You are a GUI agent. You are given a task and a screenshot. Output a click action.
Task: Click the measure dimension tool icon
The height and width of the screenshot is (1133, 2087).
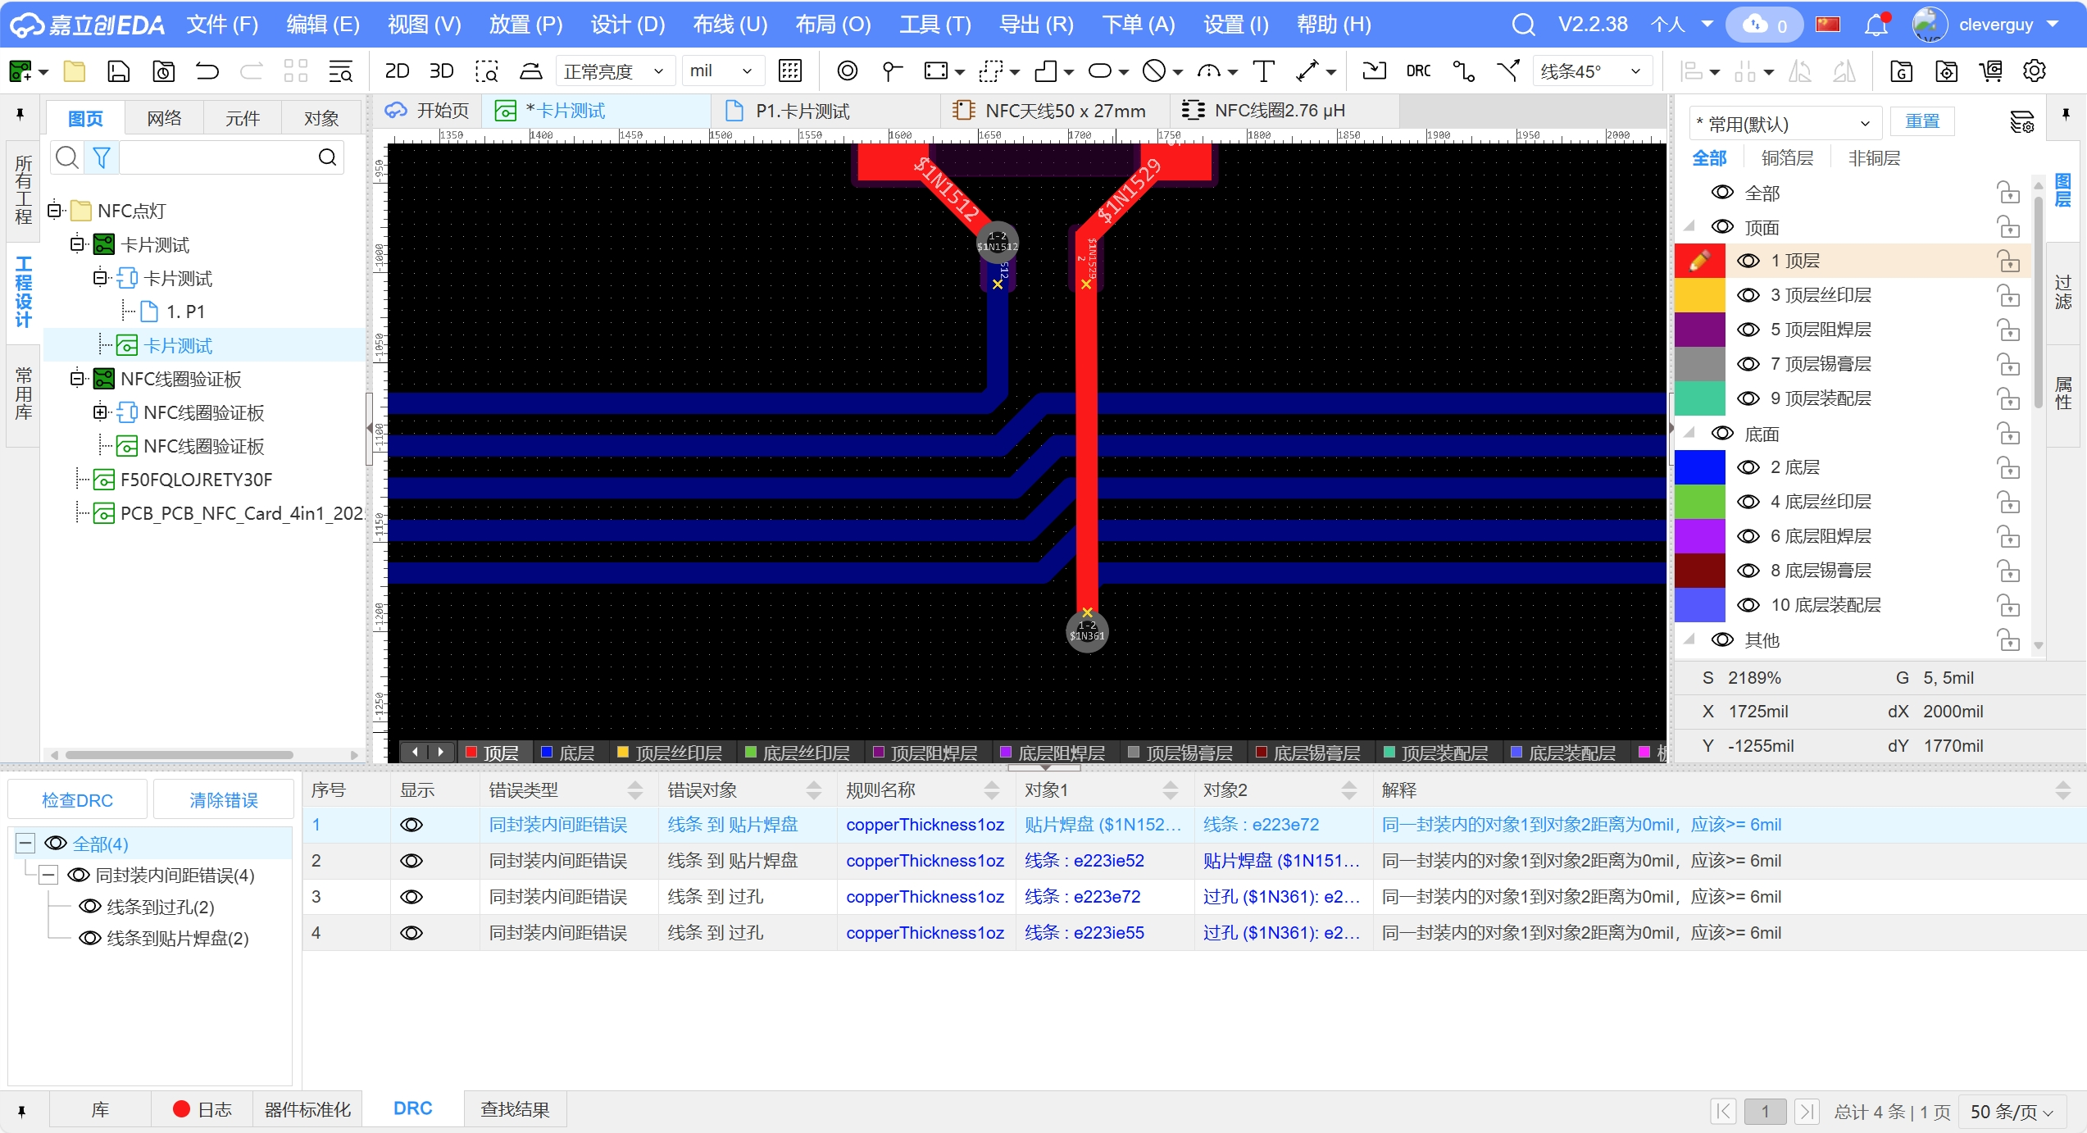tap(1307, 71)
